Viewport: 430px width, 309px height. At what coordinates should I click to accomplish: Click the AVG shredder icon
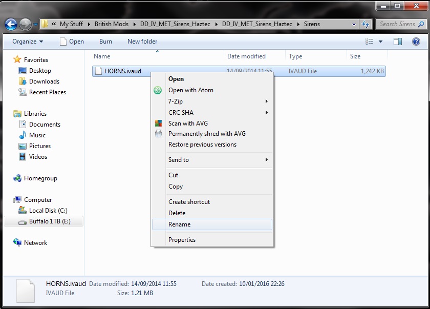coord(158,134)
